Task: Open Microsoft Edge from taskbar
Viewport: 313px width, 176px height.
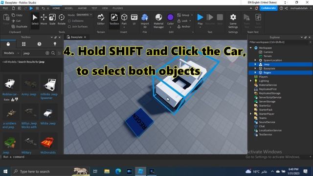Action: [118, 172]
